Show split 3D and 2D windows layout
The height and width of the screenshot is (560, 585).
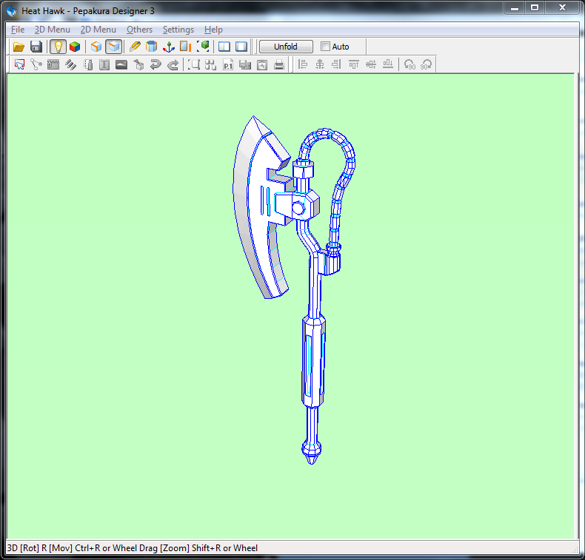(x=224, y=47)
